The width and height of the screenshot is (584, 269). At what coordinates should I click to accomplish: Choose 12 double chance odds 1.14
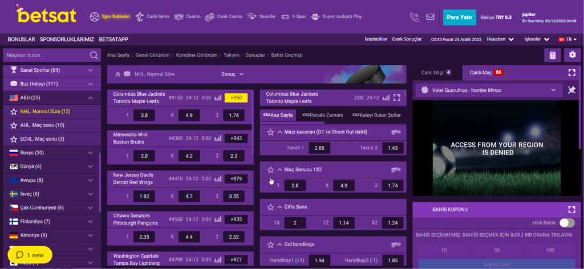pos(344,223)
